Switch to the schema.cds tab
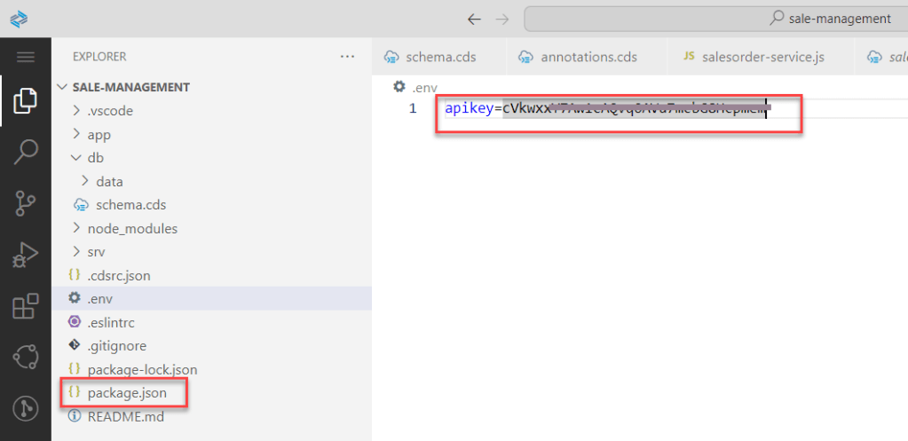 point(440,57)
